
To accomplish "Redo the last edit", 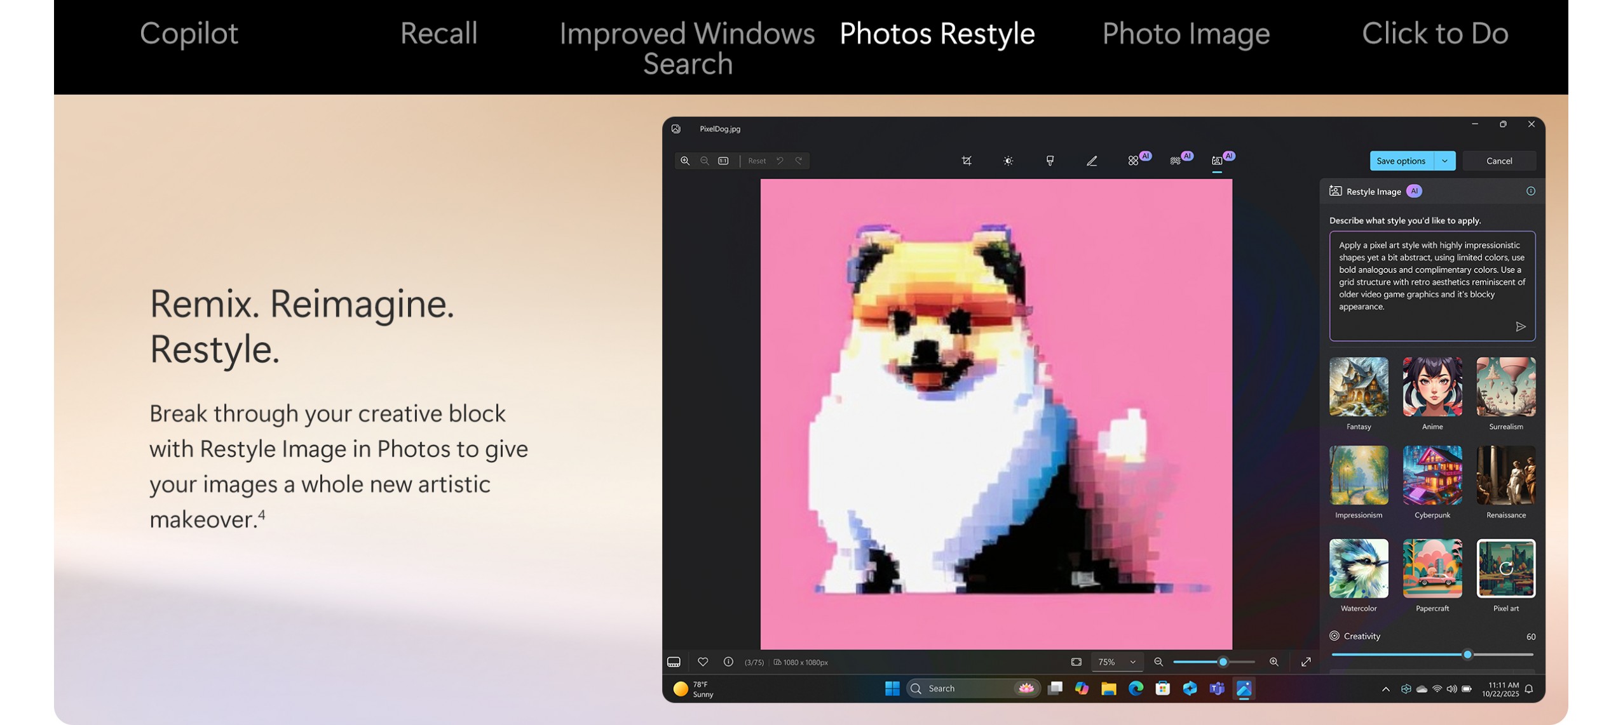I will [799, 161].
